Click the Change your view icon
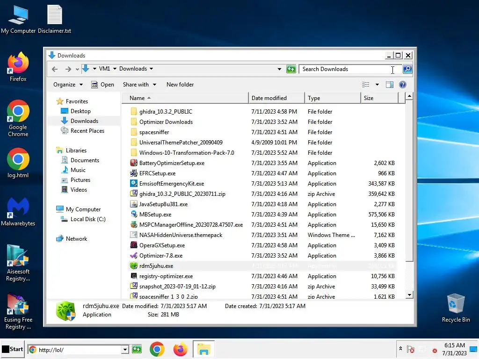 [x=366, y=85]
